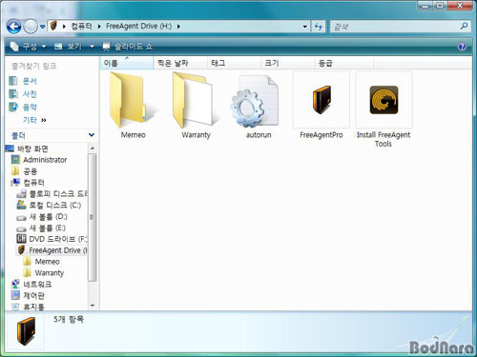Click the 보기 views button

[69, 47]
